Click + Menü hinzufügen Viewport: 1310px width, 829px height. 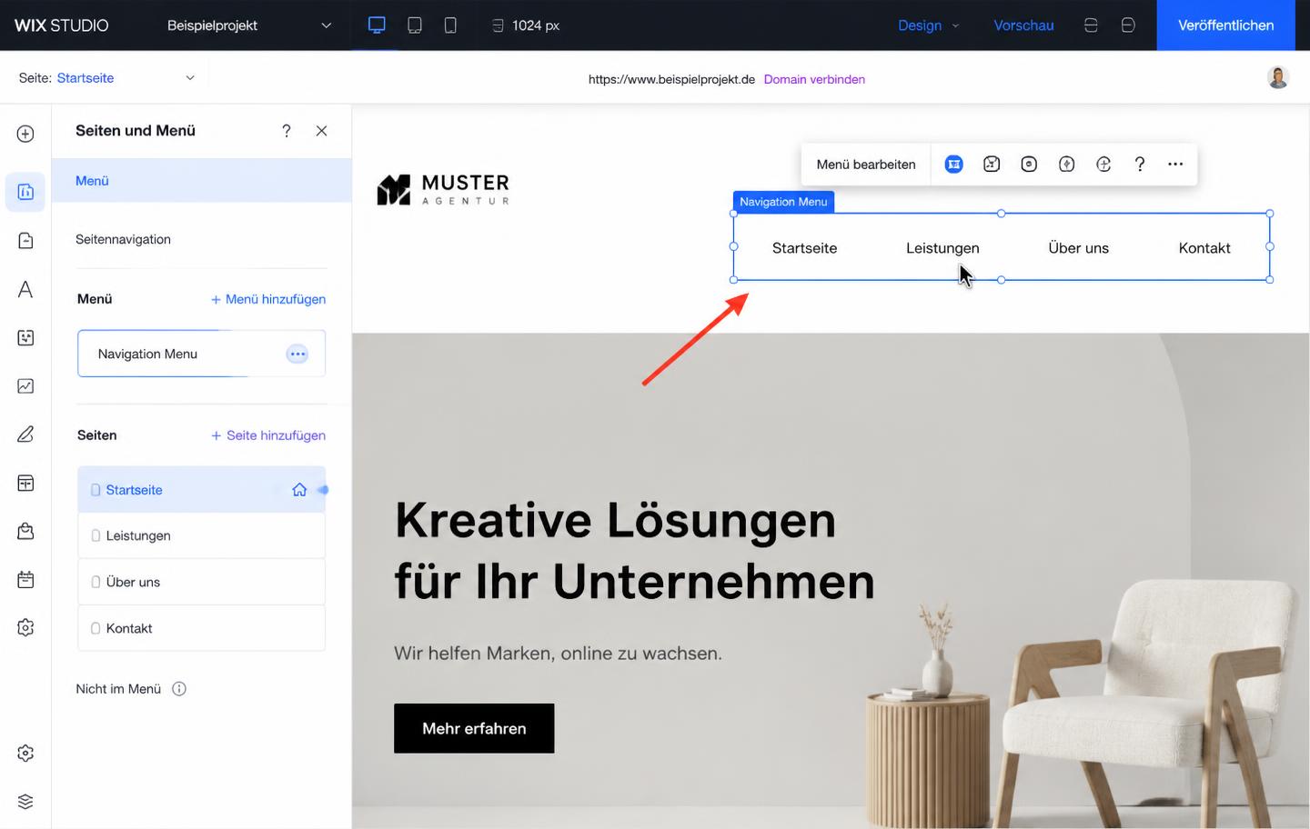268,299
